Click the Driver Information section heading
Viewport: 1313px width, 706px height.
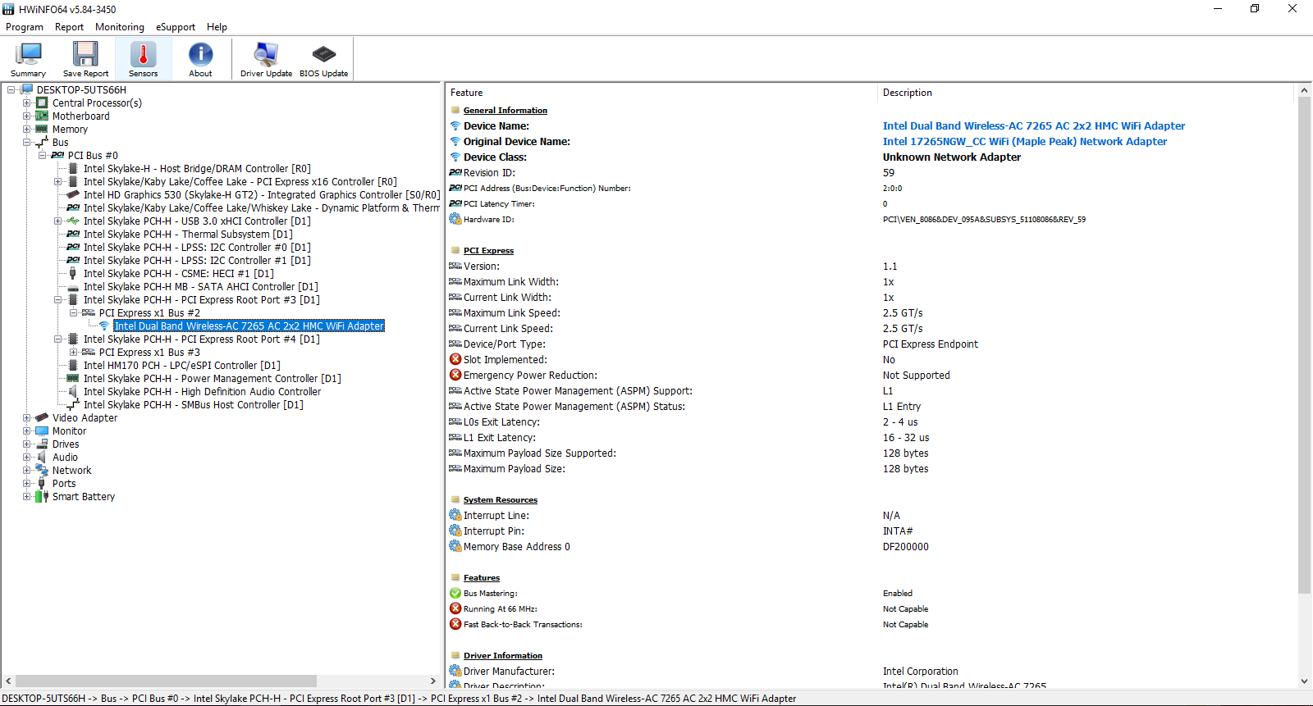pyautogui.click(x=503, y=655)
